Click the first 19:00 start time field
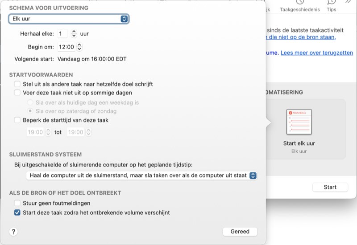Screen dimensions: 357x245 coord(35,132)
